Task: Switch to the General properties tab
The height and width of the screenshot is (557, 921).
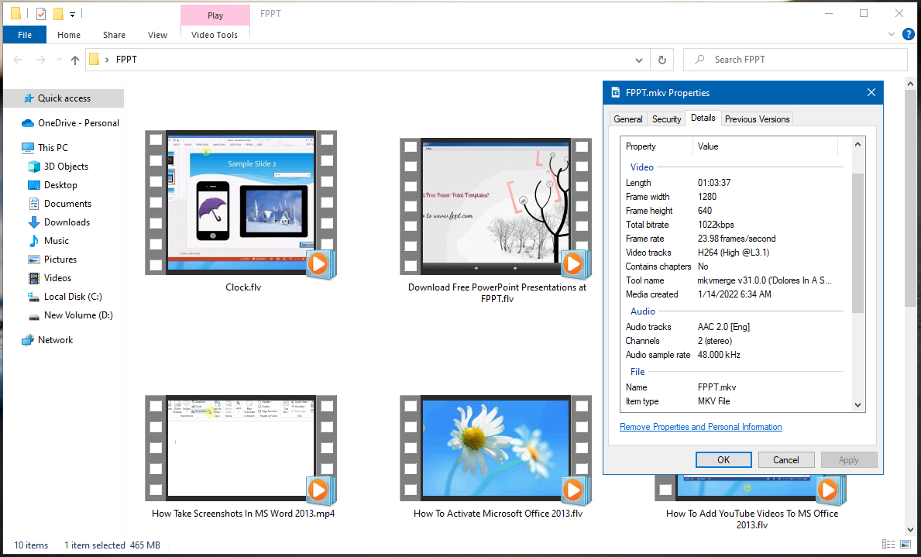Action: 627,119
